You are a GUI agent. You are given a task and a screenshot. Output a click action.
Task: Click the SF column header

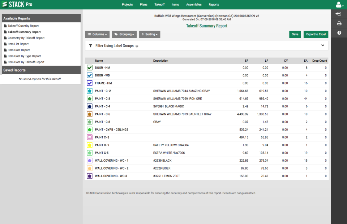[x=246, y=61]
